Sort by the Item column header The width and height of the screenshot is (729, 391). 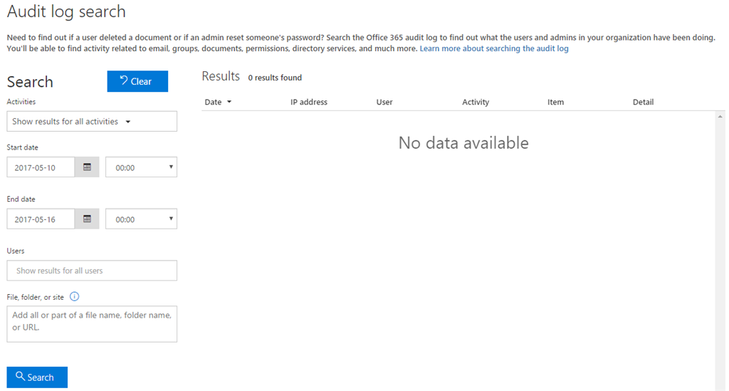555,102
